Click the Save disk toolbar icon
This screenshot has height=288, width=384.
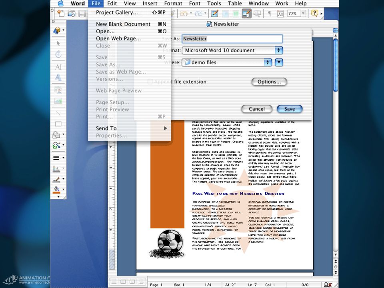coord(82,13)
